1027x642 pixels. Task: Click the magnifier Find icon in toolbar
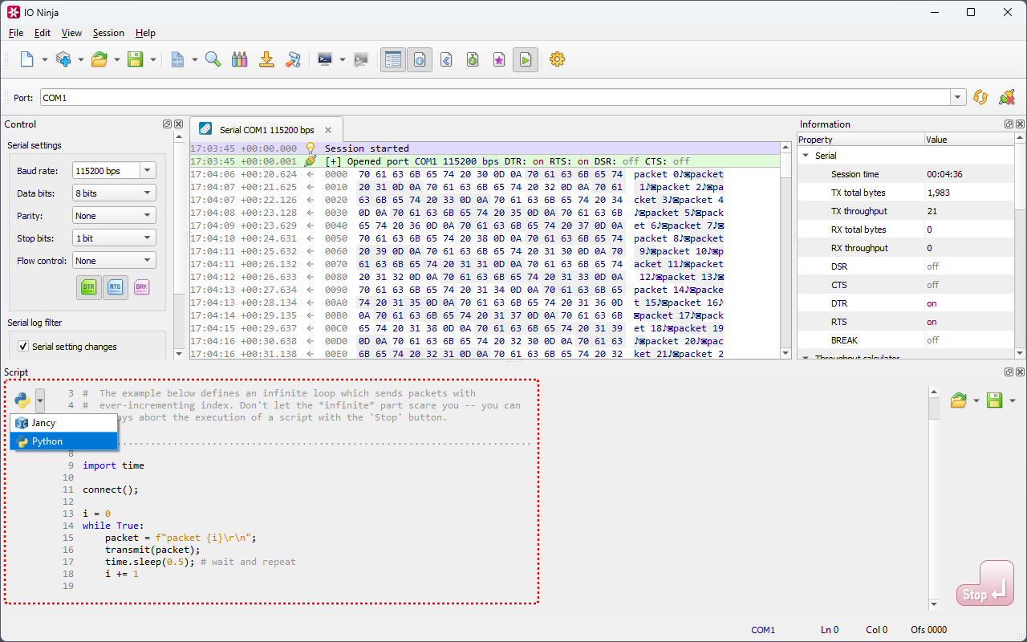213,59
